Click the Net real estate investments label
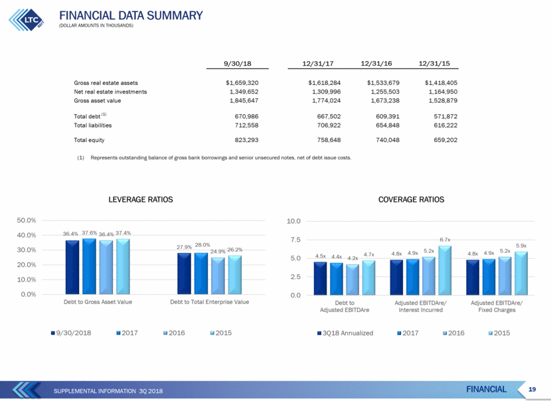Image resolution: width=551 pixels, height=401 pixels. tap(110, 92)
